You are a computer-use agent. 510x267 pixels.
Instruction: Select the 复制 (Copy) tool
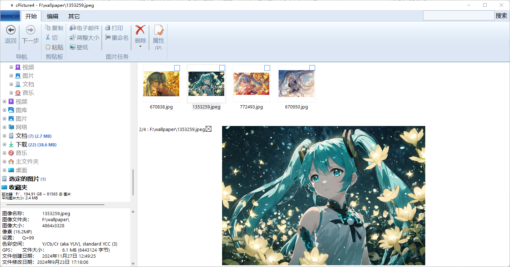coord(54,28)
